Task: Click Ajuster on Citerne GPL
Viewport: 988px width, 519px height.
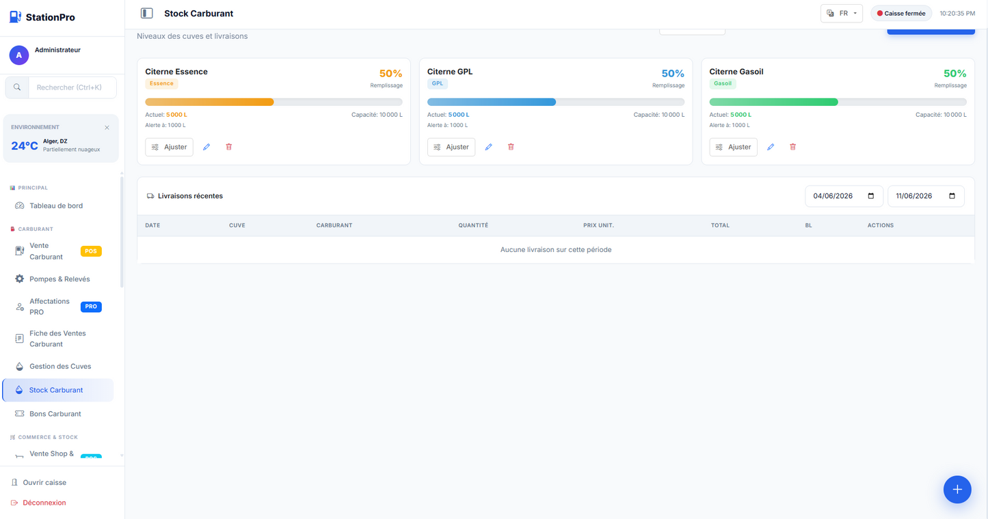Action: [451, 147]
